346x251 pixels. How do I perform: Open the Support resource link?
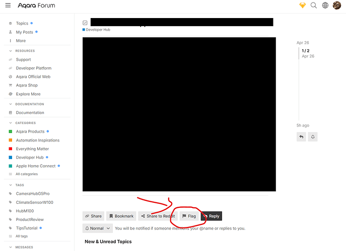pos(23,60)
